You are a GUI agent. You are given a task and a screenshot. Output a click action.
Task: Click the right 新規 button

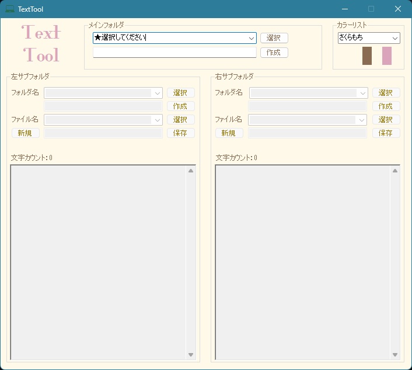tap(229, 133)
